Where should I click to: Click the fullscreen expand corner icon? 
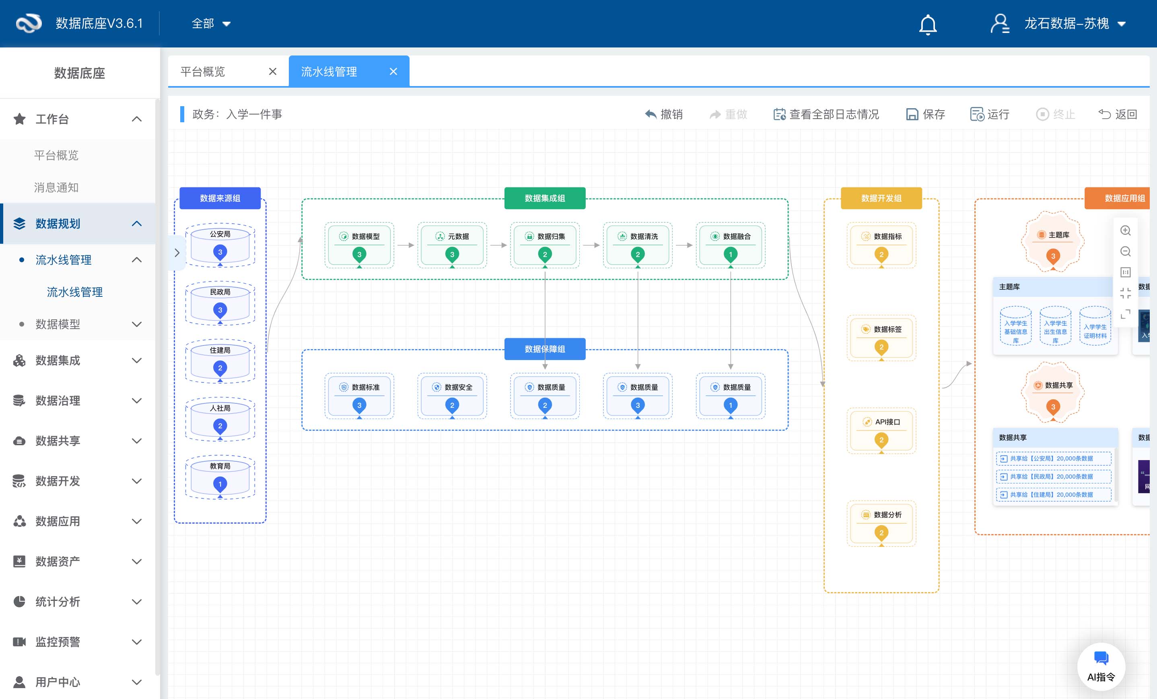(x=1125, y=314)
